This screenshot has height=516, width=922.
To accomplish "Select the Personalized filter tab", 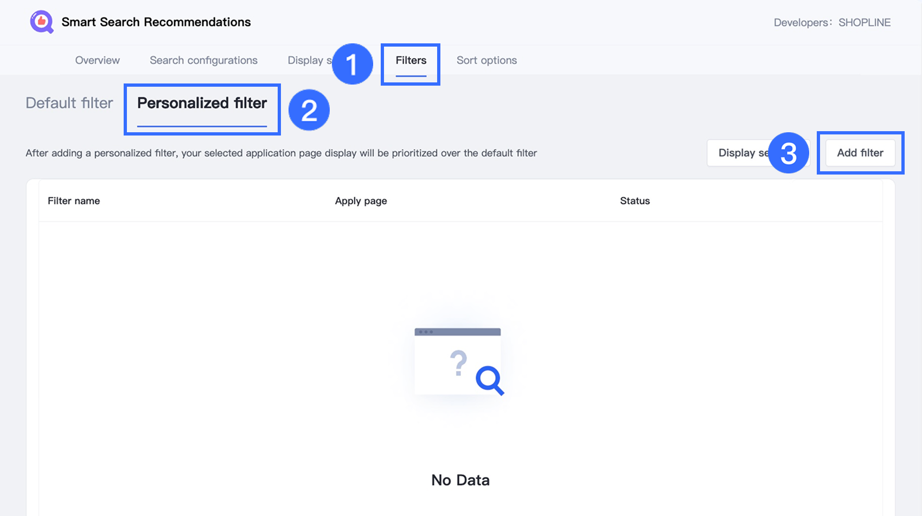I will pos(202,103).
